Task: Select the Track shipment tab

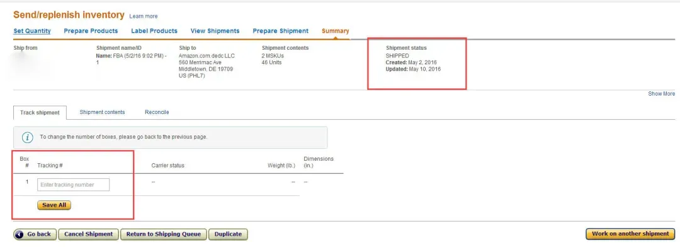Action: click(40, 112)
